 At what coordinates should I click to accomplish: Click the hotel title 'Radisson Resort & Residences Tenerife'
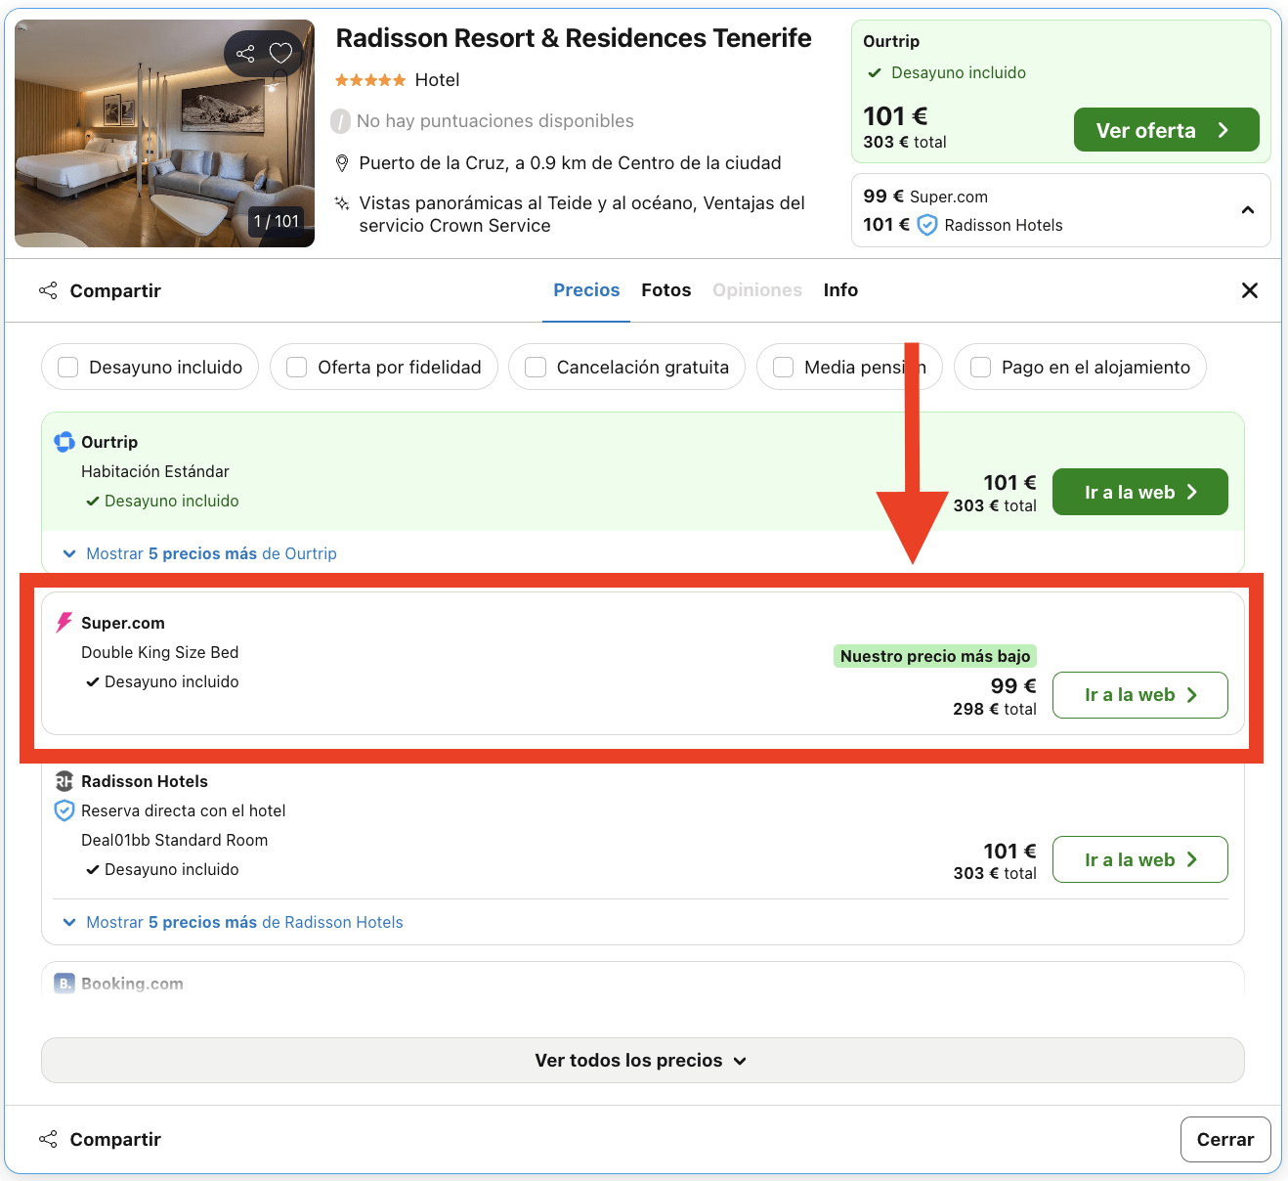pos(574,38)
